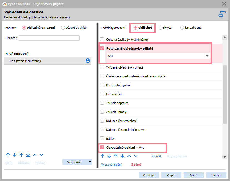Expand the Více funkcí dropdown arrow
Image resolution: width=230 pixels, height=181 pixels.
pyautogui.click(x=90, y=162)
